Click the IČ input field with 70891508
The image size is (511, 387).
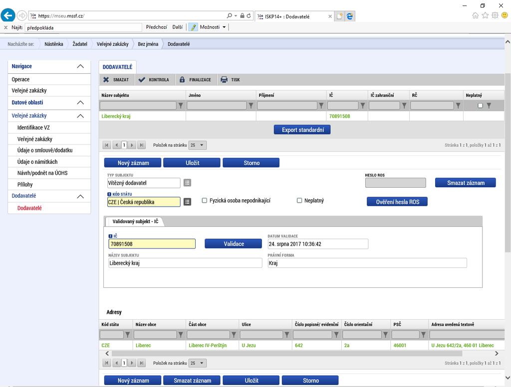click(152, 244)
